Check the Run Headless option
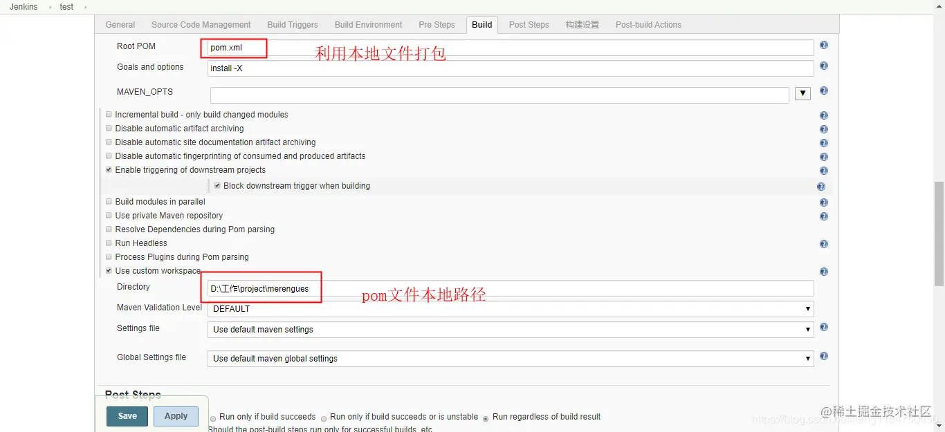 [109, 243]
